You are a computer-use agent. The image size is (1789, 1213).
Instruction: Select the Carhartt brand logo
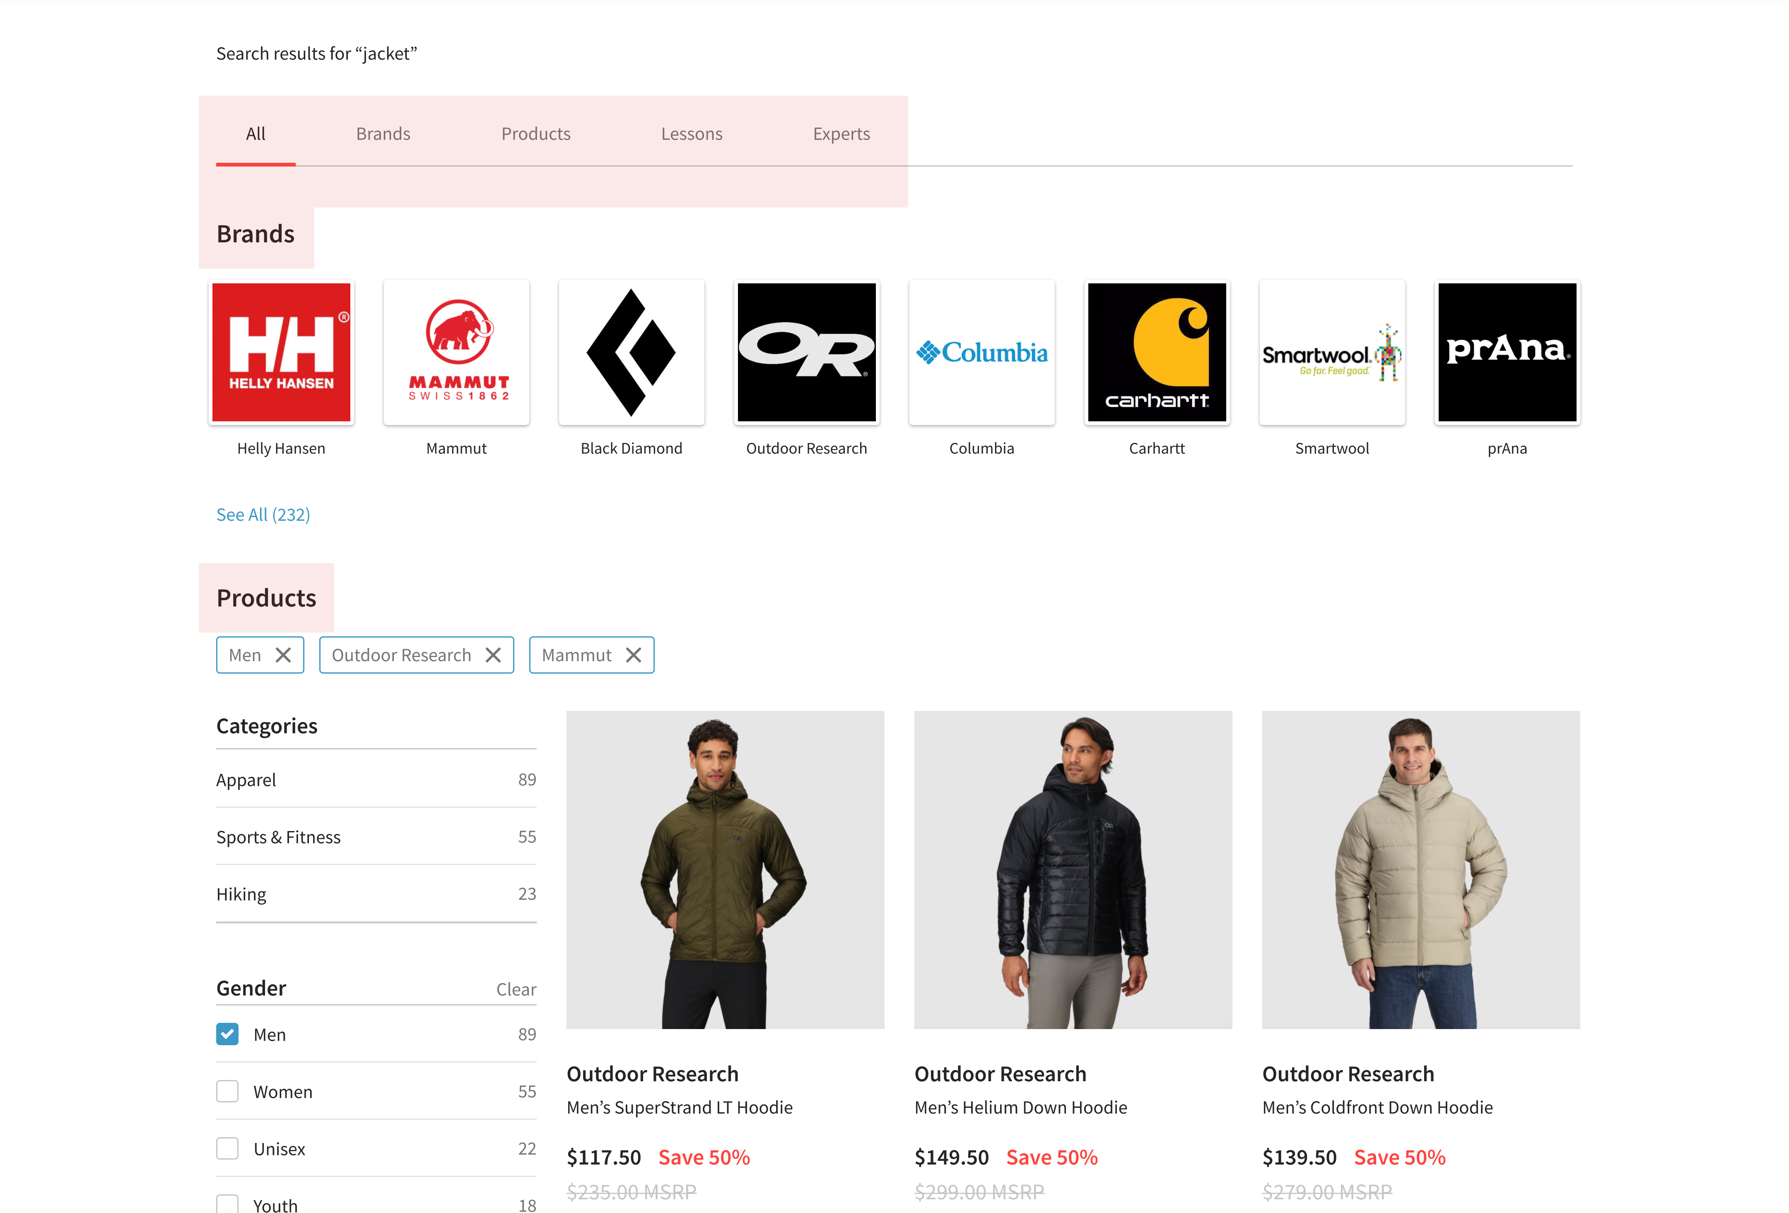(1157, 352)
